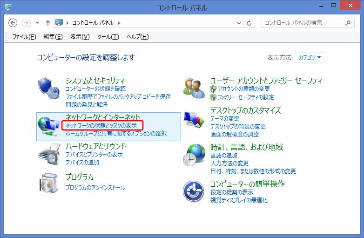
Task: Click shield icon beside ファミリー セーフティの設定
Action: pyautogui.click(x=213, y=97)
